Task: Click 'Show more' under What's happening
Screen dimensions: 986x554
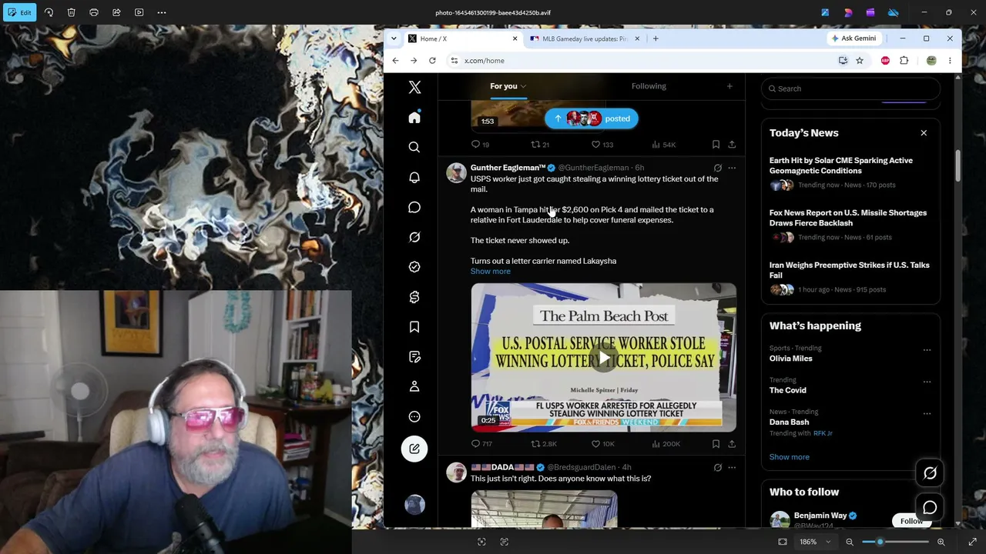Action: point(789,457)
